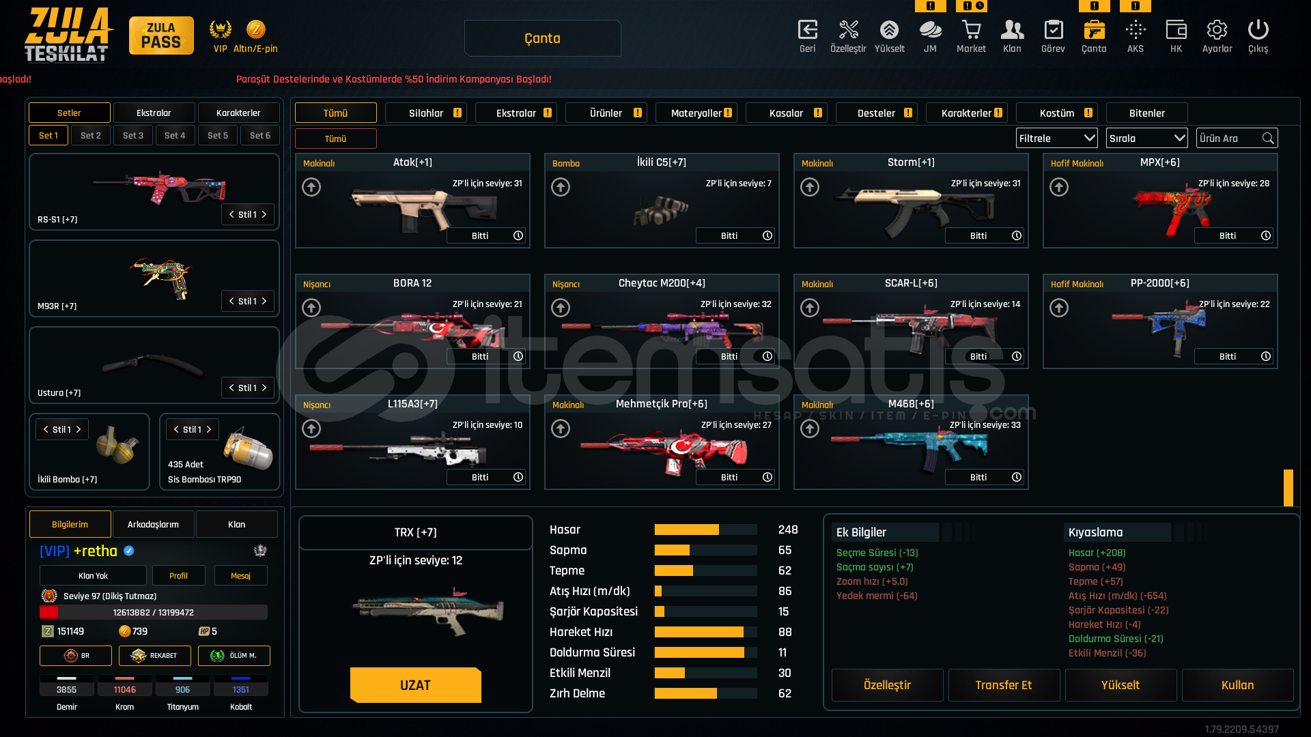The image size is (1311, 737).
Task: Click the Çıkış power icon
Action: [1258, 31]
